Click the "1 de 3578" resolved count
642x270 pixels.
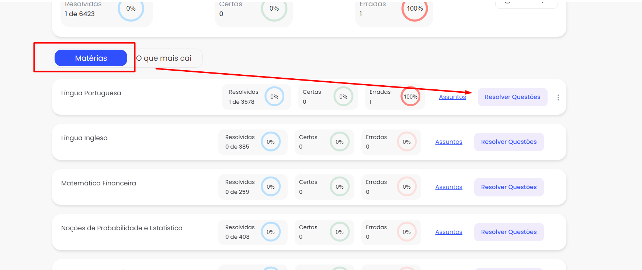(242, 102)
